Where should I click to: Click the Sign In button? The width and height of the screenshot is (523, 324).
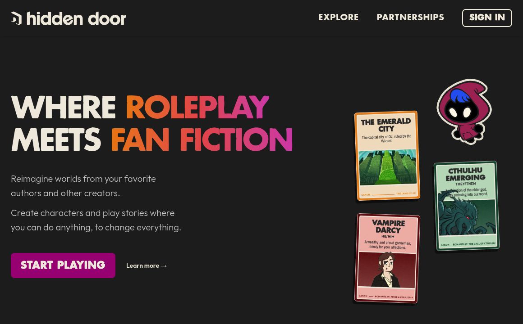click(487, 18)
